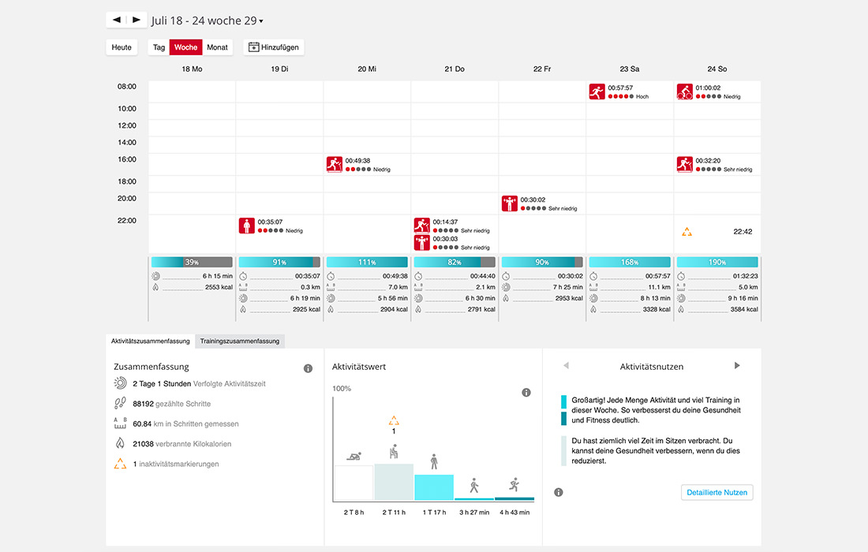The width and height of the screenshot is (868, 552).
Task: Click Friday's 7 h 25 min value
Action: click(568, 288)
